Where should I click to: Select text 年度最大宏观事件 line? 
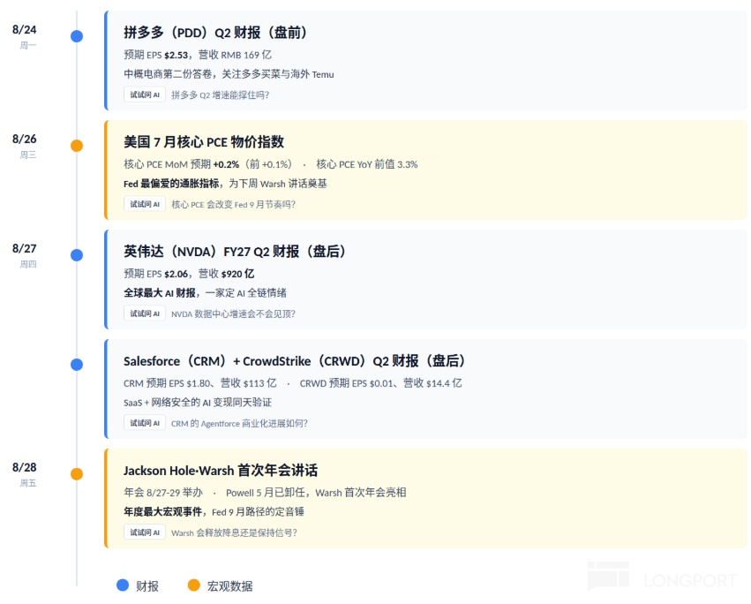[x=214, y=511]
